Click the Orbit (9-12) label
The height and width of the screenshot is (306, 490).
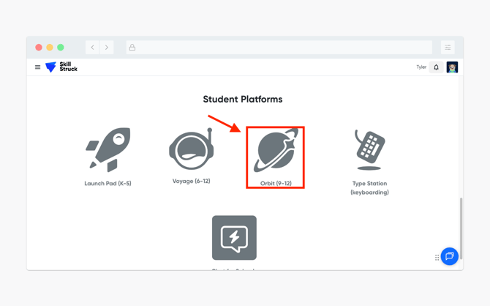pyautogui.click(x=276, y=183)
